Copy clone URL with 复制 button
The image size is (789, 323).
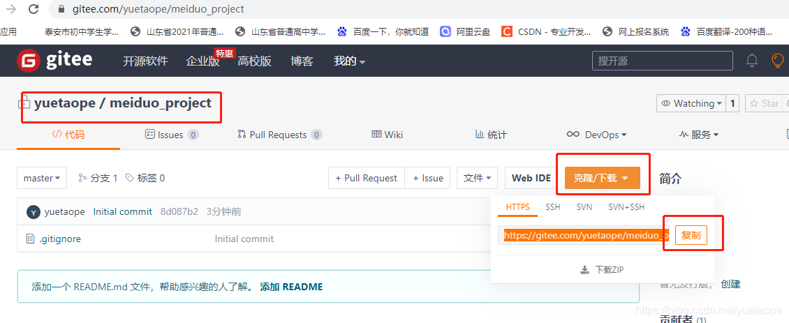[x=691, y=235]
